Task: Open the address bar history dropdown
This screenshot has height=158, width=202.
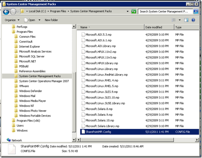Action: (x=128, y=12)
